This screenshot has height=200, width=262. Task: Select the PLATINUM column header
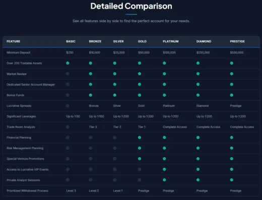click(171, 41)
